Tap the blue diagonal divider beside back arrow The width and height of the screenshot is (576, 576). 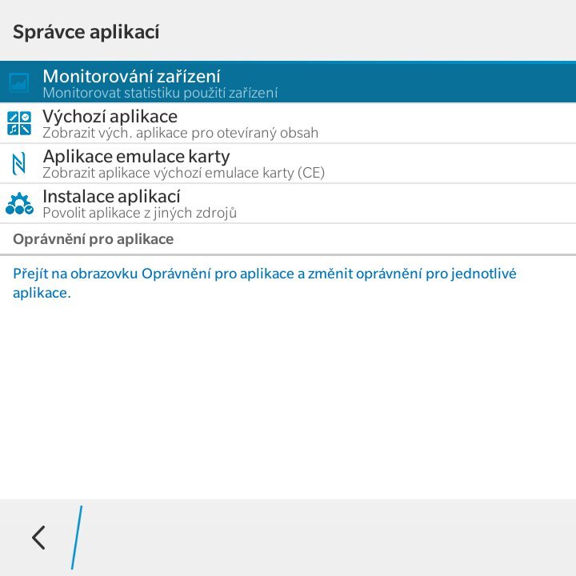(x=77, y=538)
